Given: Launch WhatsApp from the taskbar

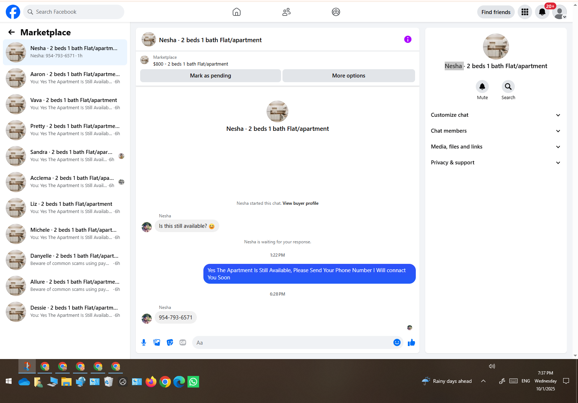Looking at the screenshot, I should 193,382.
